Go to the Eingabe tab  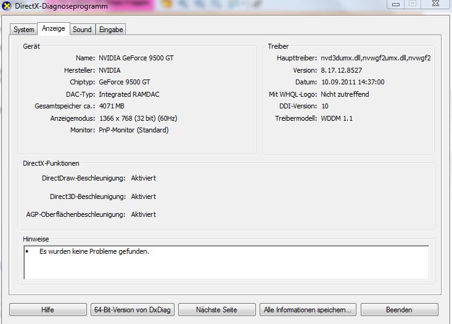tap(111, 30)
